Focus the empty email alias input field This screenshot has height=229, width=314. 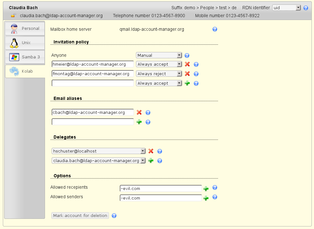93,122
